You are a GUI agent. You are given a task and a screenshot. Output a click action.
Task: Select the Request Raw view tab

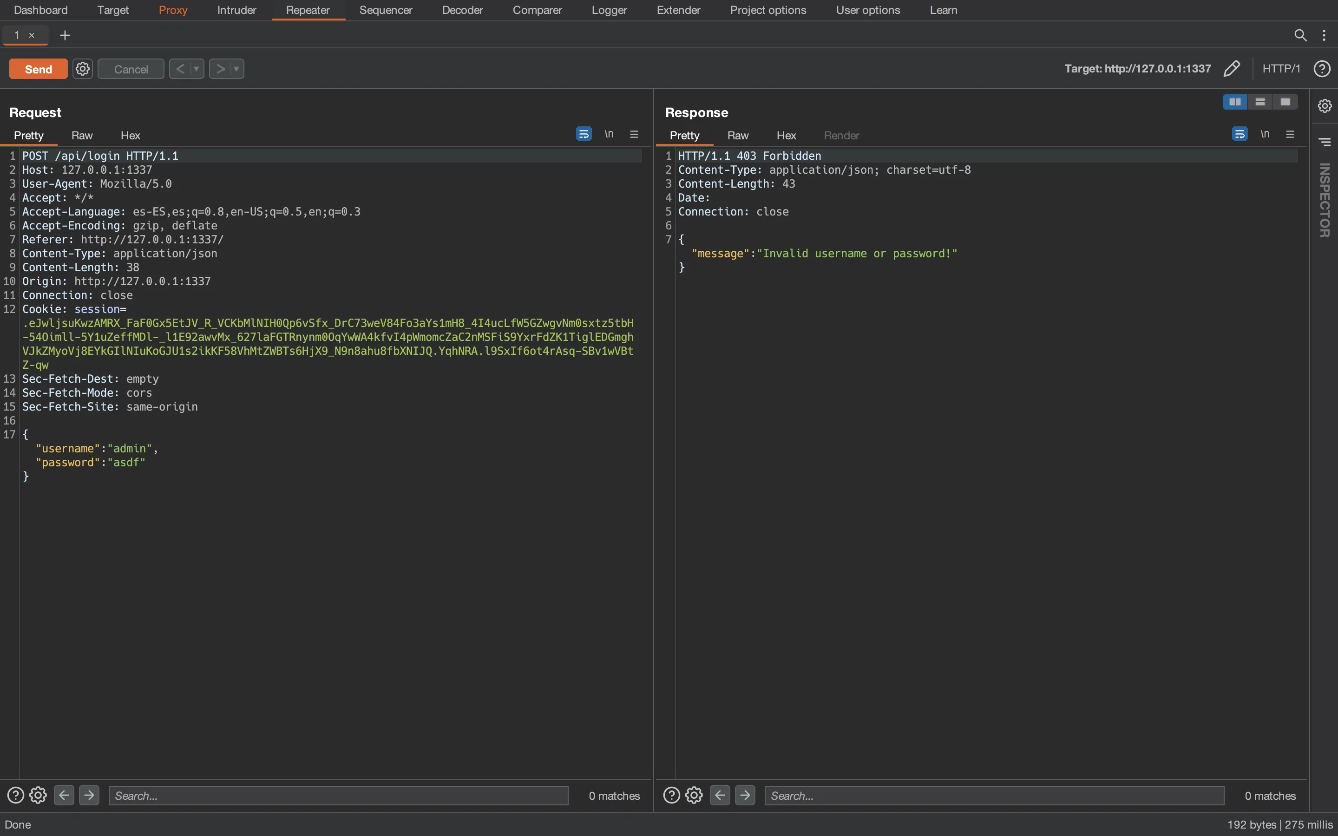82,136
